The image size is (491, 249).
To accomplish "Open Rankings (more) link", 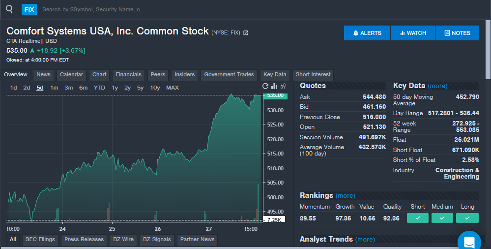I will [346, 196].
